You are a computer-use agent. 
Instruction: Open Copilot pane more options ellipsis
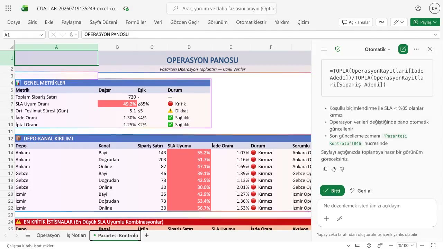[x=416, y=49]
